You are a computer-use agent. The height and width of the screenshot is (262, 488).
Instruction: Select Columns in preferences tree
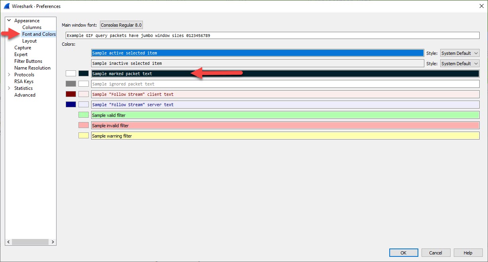pyautogui.click(x=32, y=27)
